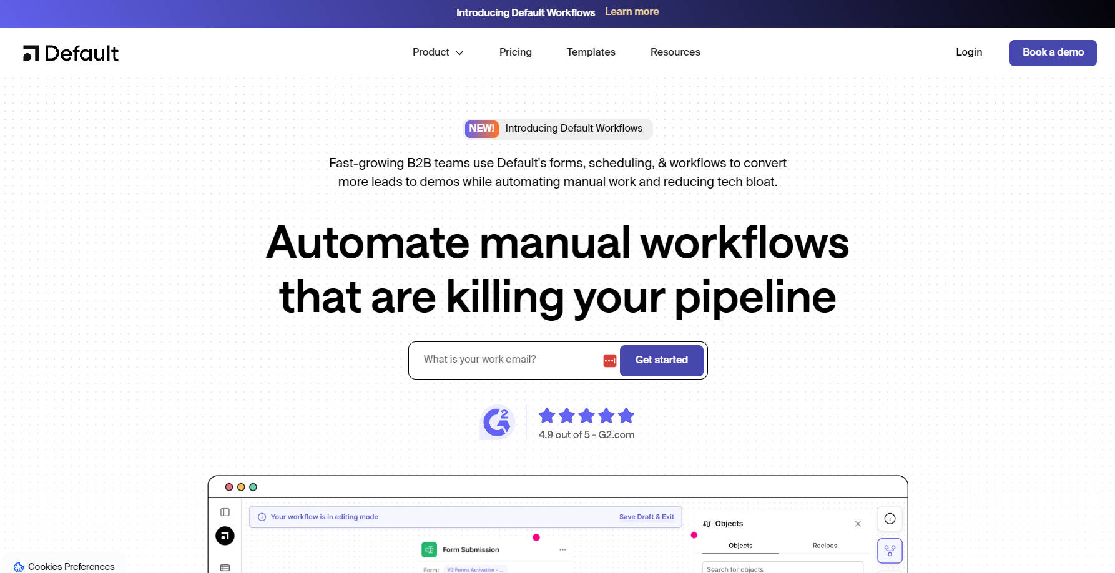Select the workflow branch icon on the right panel

(x=890, y=551)
